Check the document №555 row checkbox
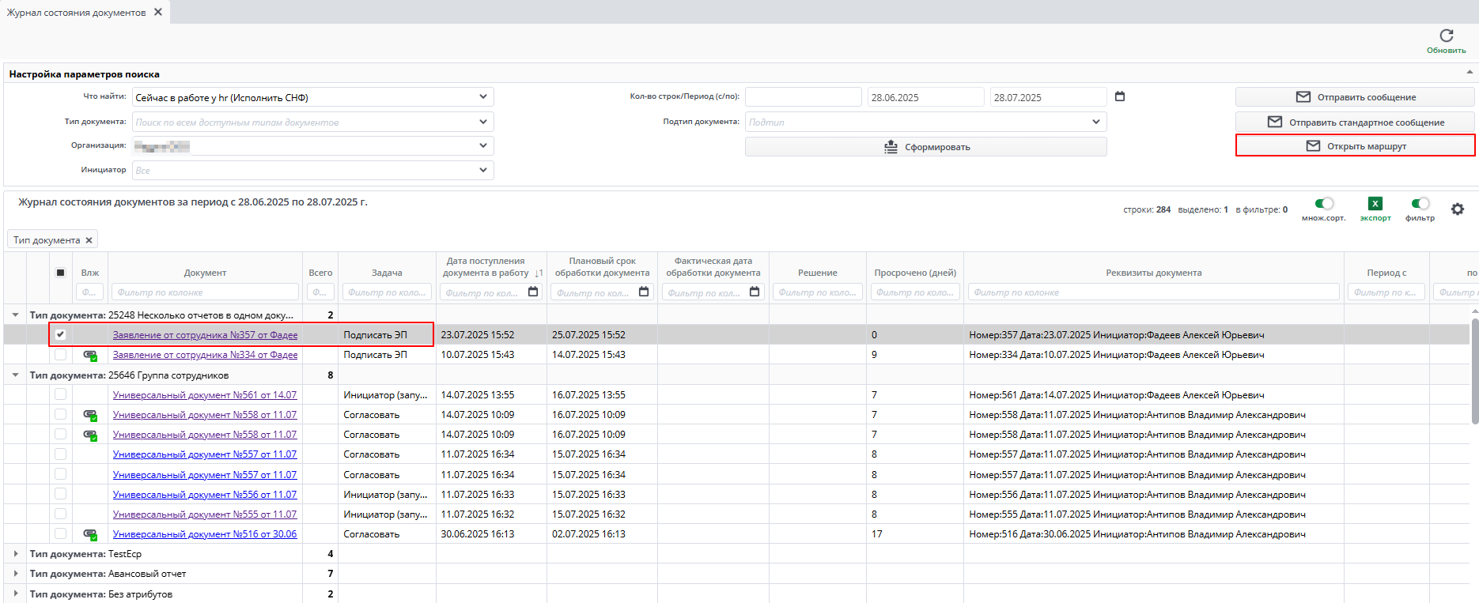 (x=60, y=514)
